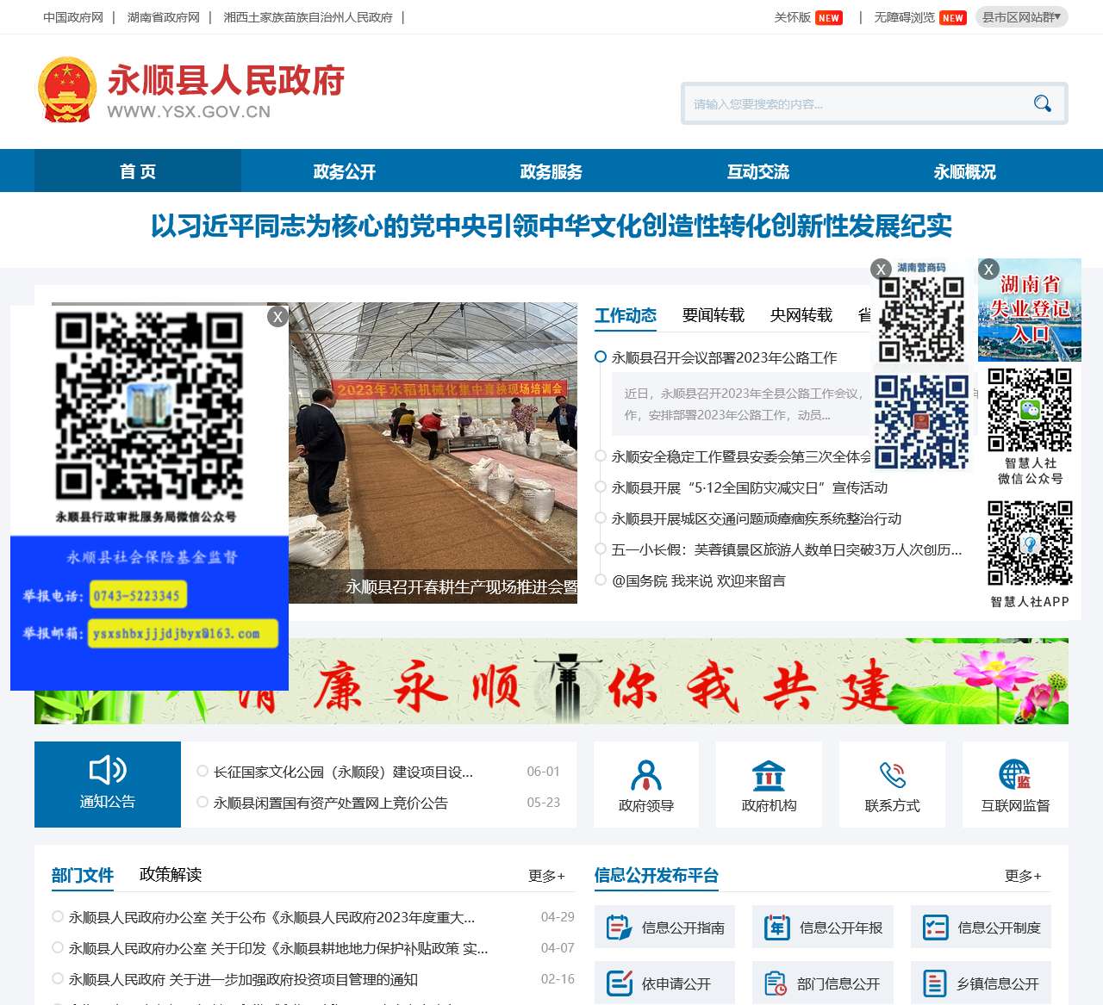Click the 永顺县社会保险基金监督 blue notice
Viewport: 1103px width, 1005px height.
point(149,613)
